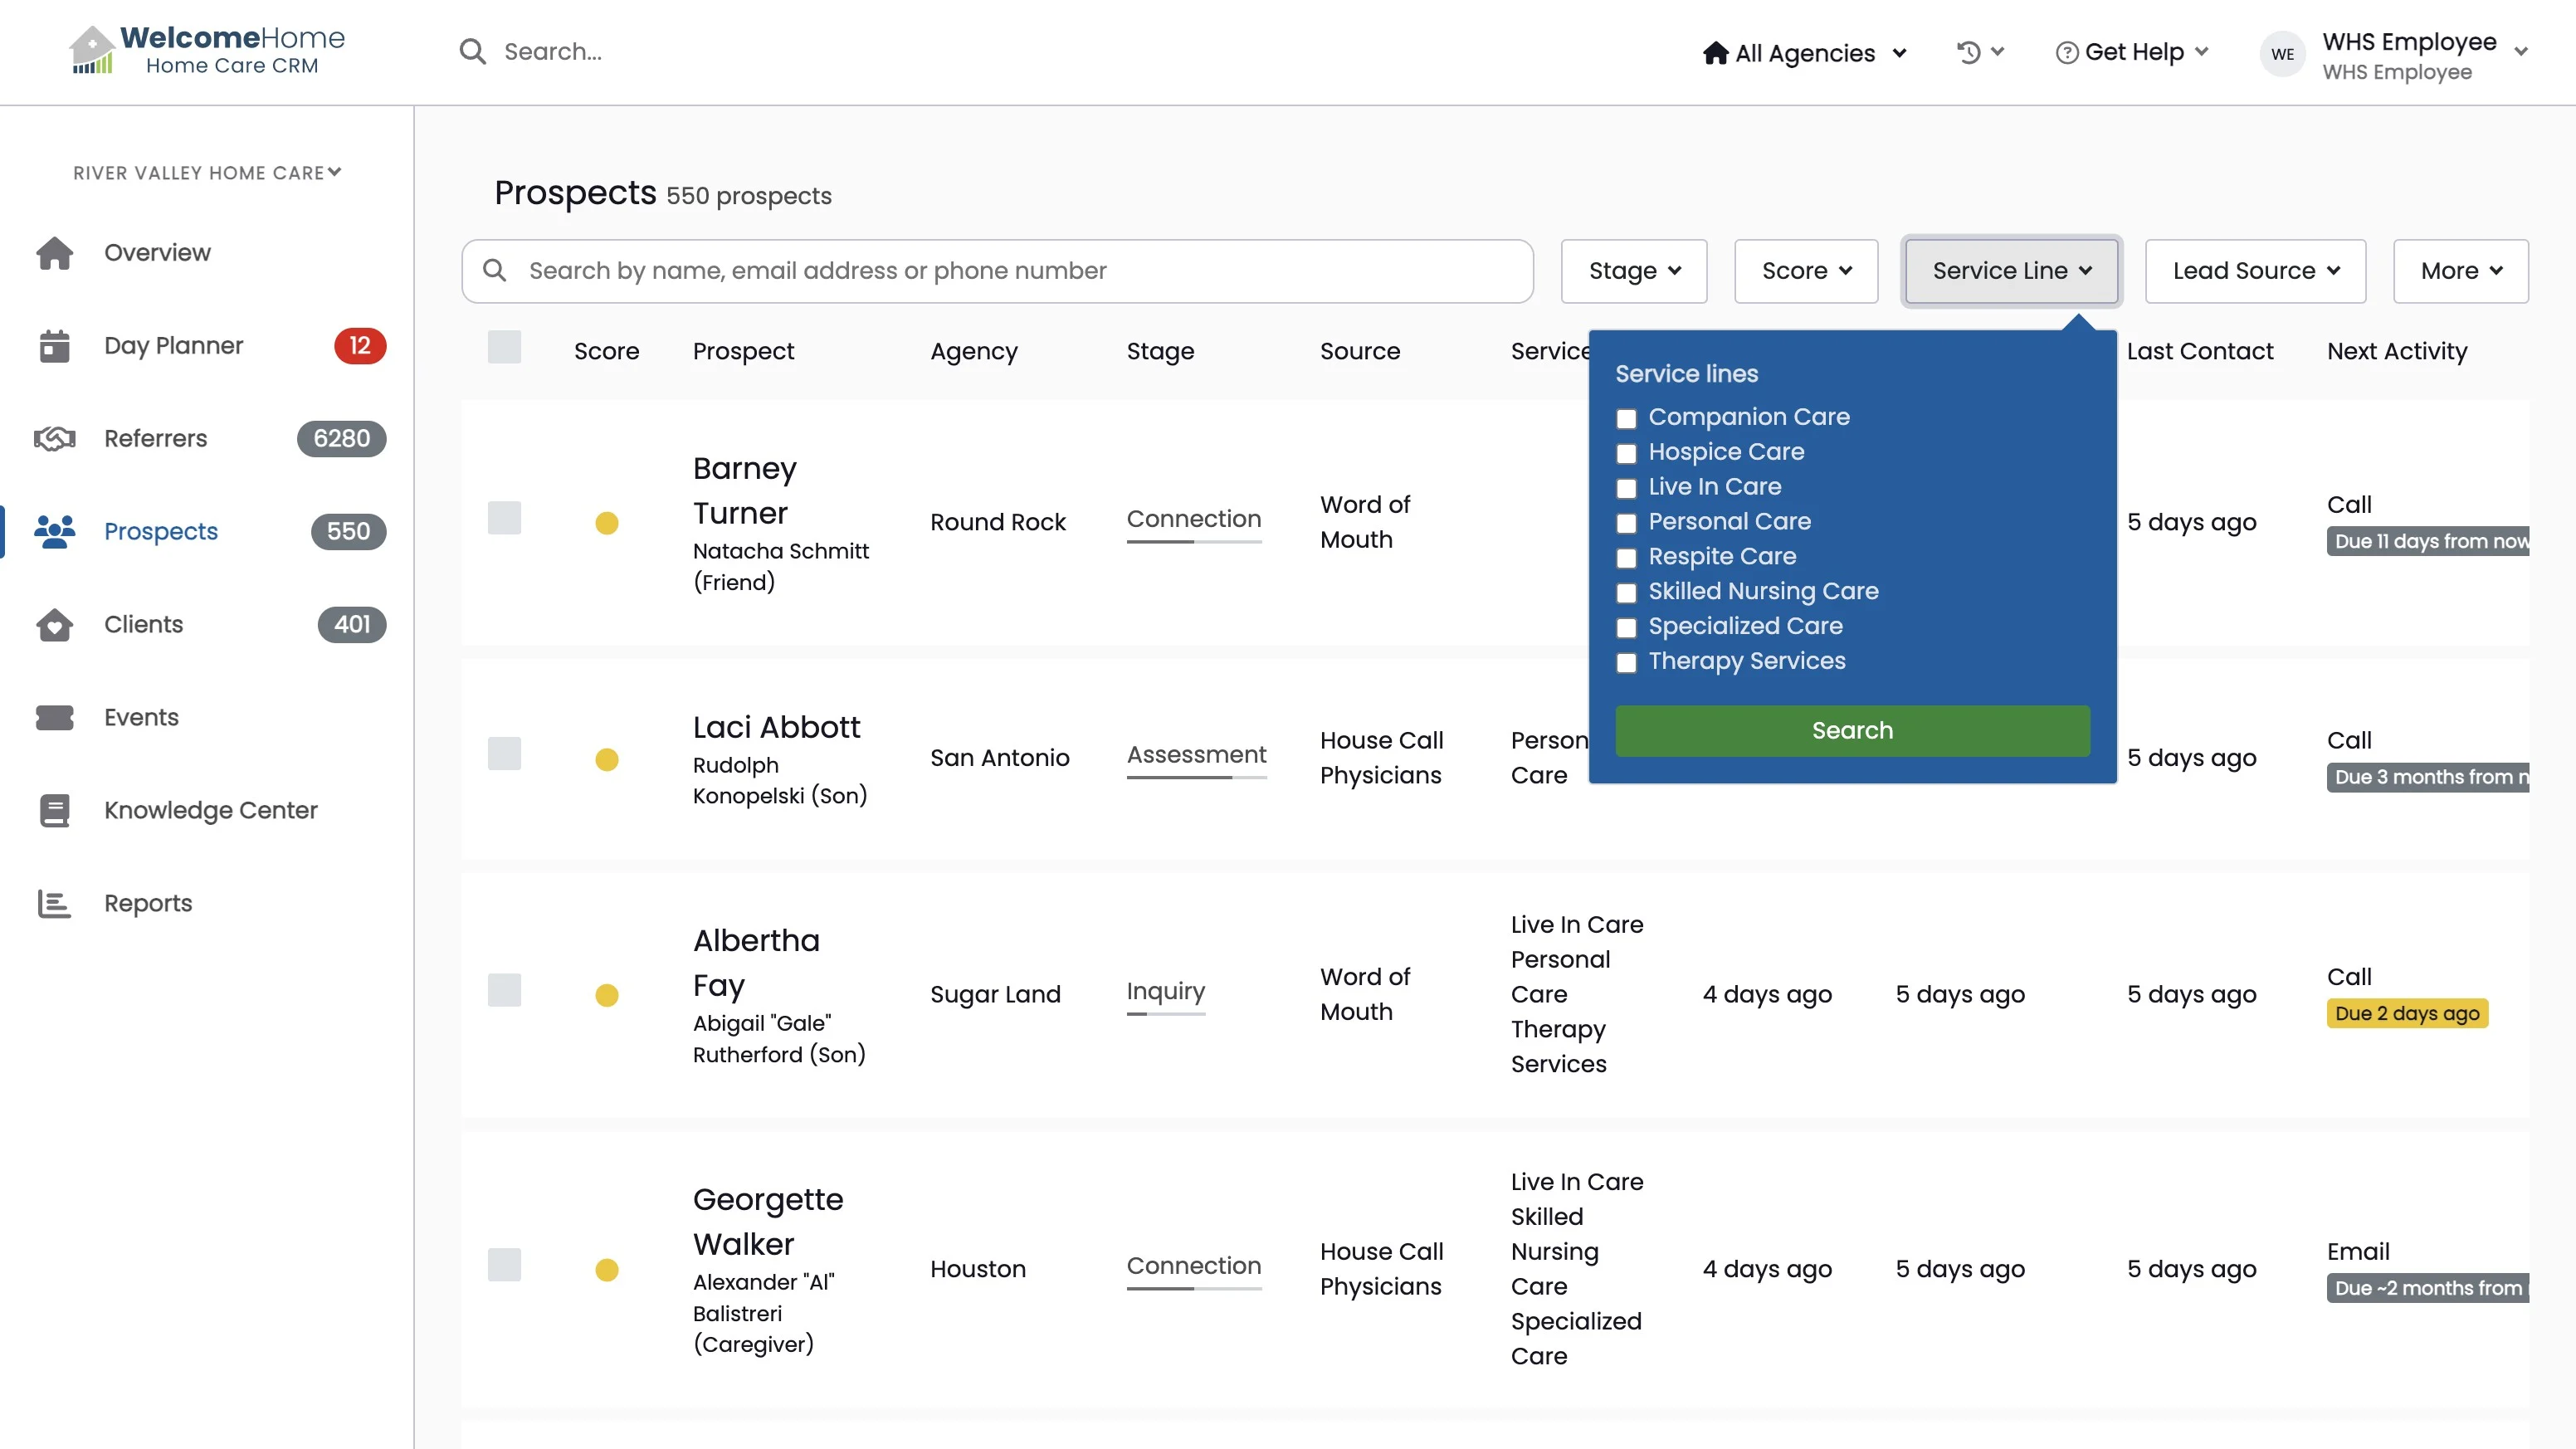Enable the Skilled Nursing Care filter
This screenshot has height=1449, width=2576.
point(1627,593)
